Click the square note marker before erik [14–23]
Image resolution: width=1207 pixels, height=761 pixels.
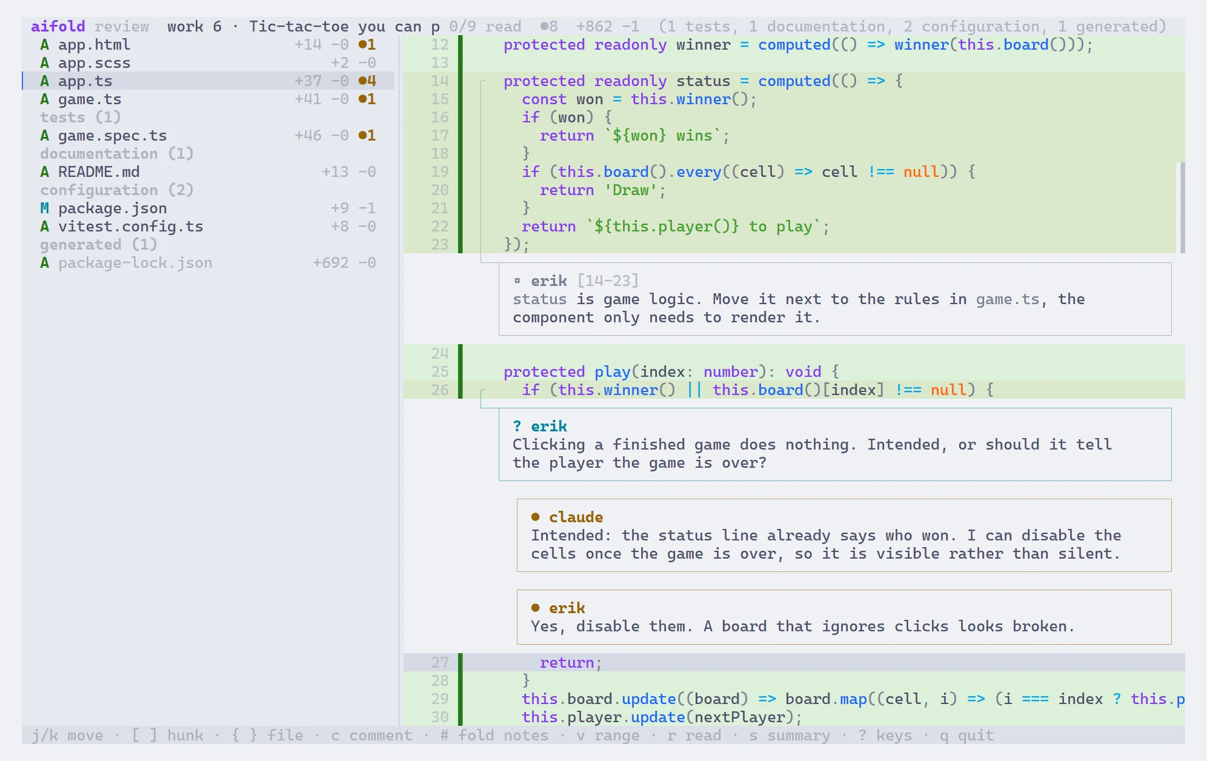(x=517, y=281)
